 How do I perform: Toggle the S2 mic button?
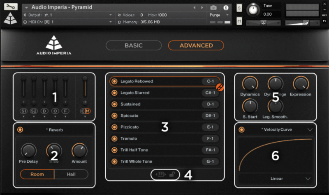(34, 111)
